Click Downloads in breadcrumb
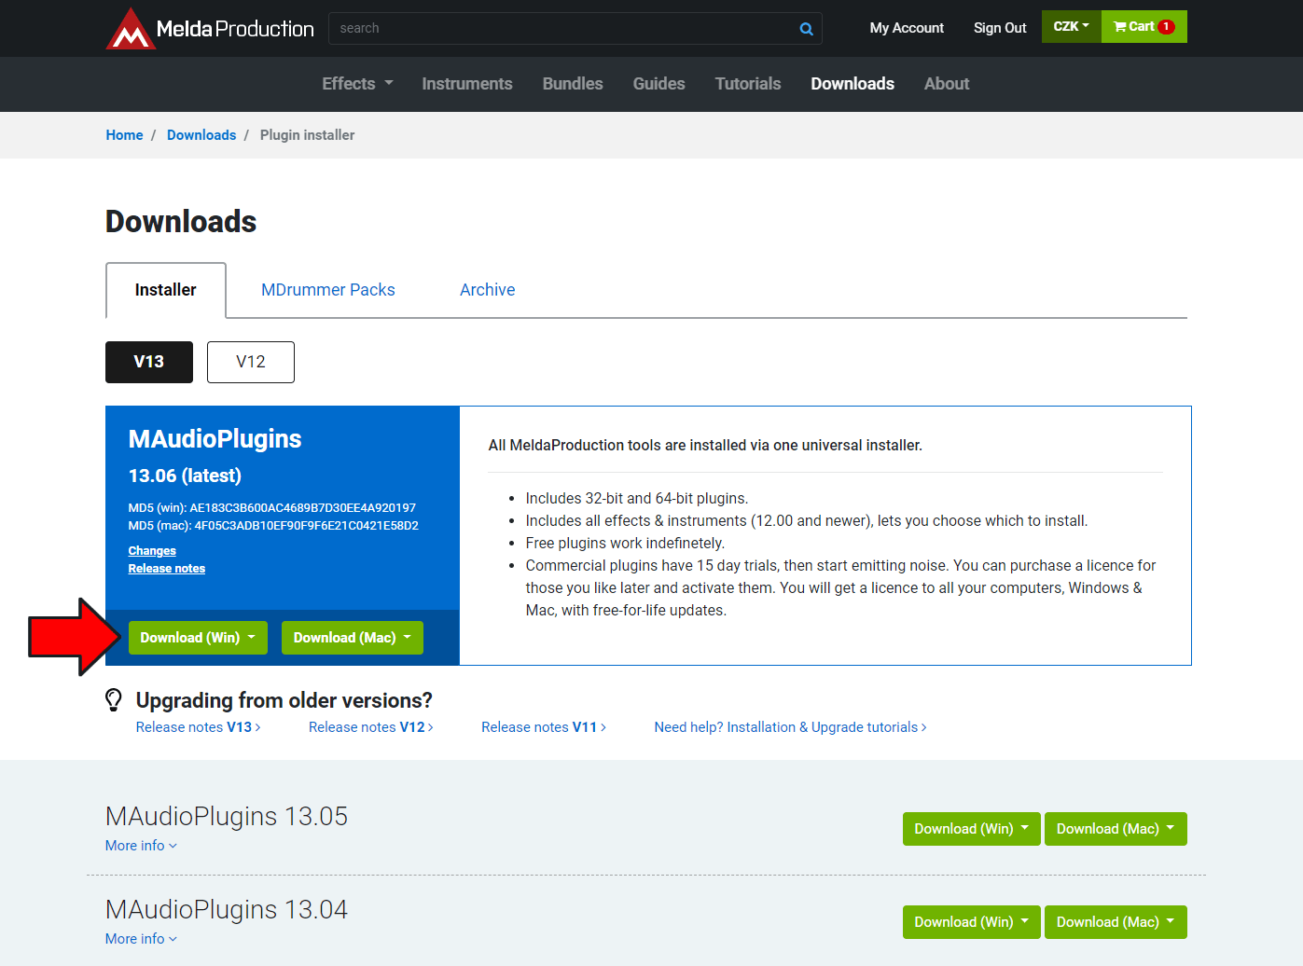This screenshot has width=1303, height=966. pyautogui.click(x=201, y=135)
